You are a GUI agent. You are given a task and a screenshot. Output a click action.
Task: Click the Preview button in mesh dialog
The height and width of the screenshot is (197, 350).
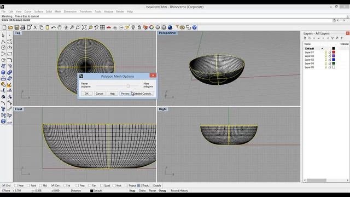(125, 94)
